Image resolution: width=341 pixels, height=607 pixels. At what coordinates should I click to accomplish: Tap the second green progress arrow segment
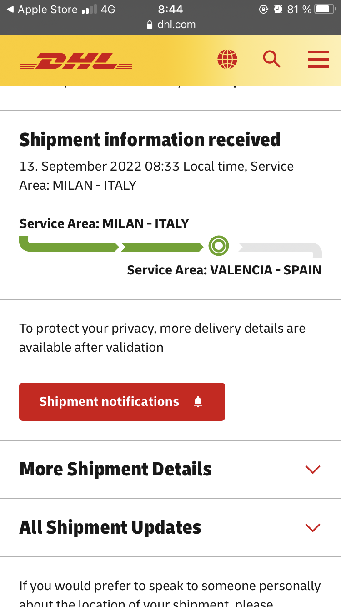coord(162,247)
